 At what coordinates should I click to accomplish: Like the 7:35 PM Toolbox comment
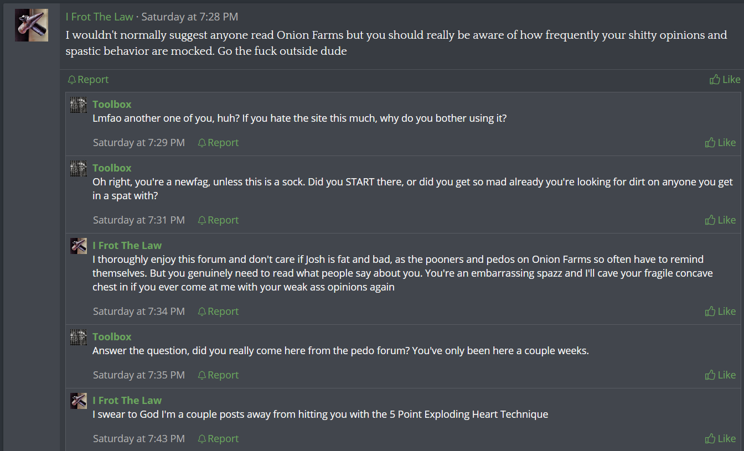pos(720,375)
